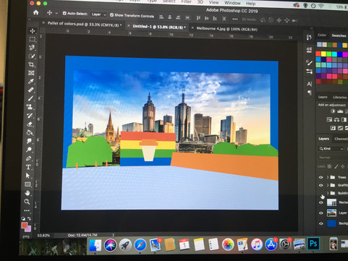Toggle visibility of the skyline photo layer

pos(321,213)
